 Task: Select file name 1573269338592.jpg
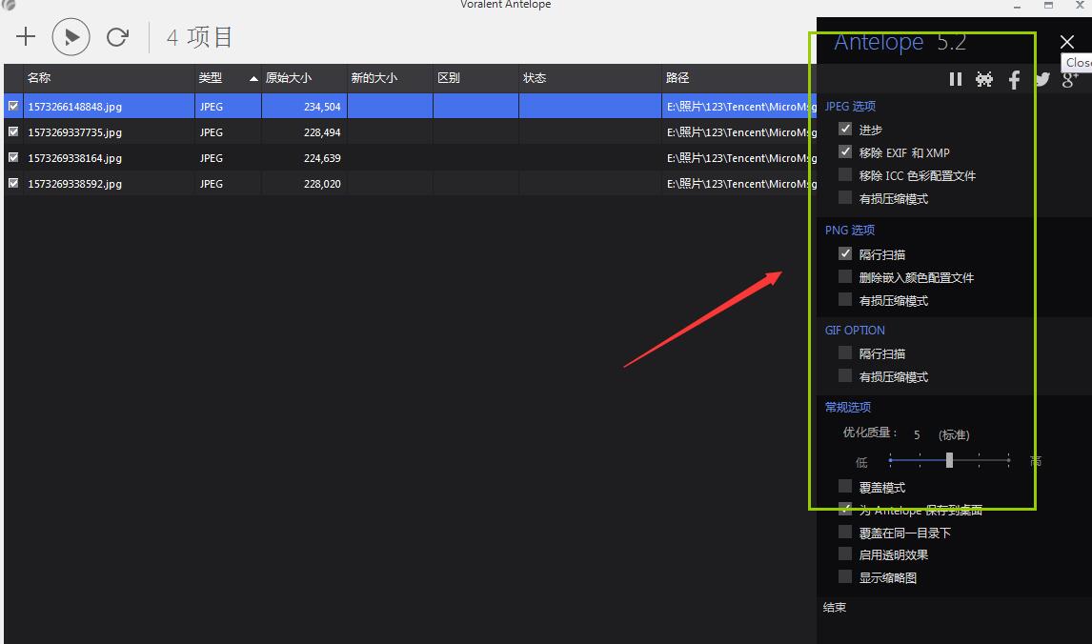pyautogui.click(x=74, y=184)
